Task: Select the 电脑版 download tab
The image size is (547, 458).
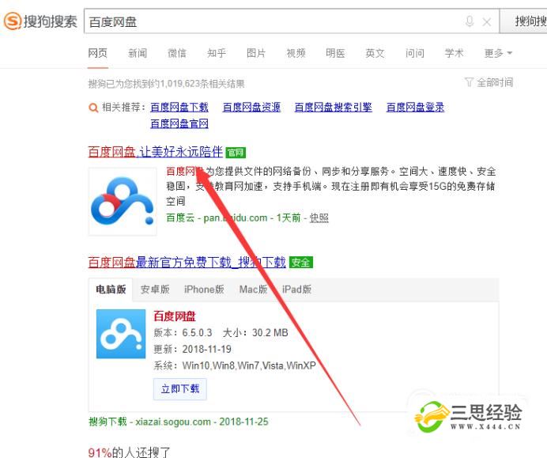Action: coord(111,290)
